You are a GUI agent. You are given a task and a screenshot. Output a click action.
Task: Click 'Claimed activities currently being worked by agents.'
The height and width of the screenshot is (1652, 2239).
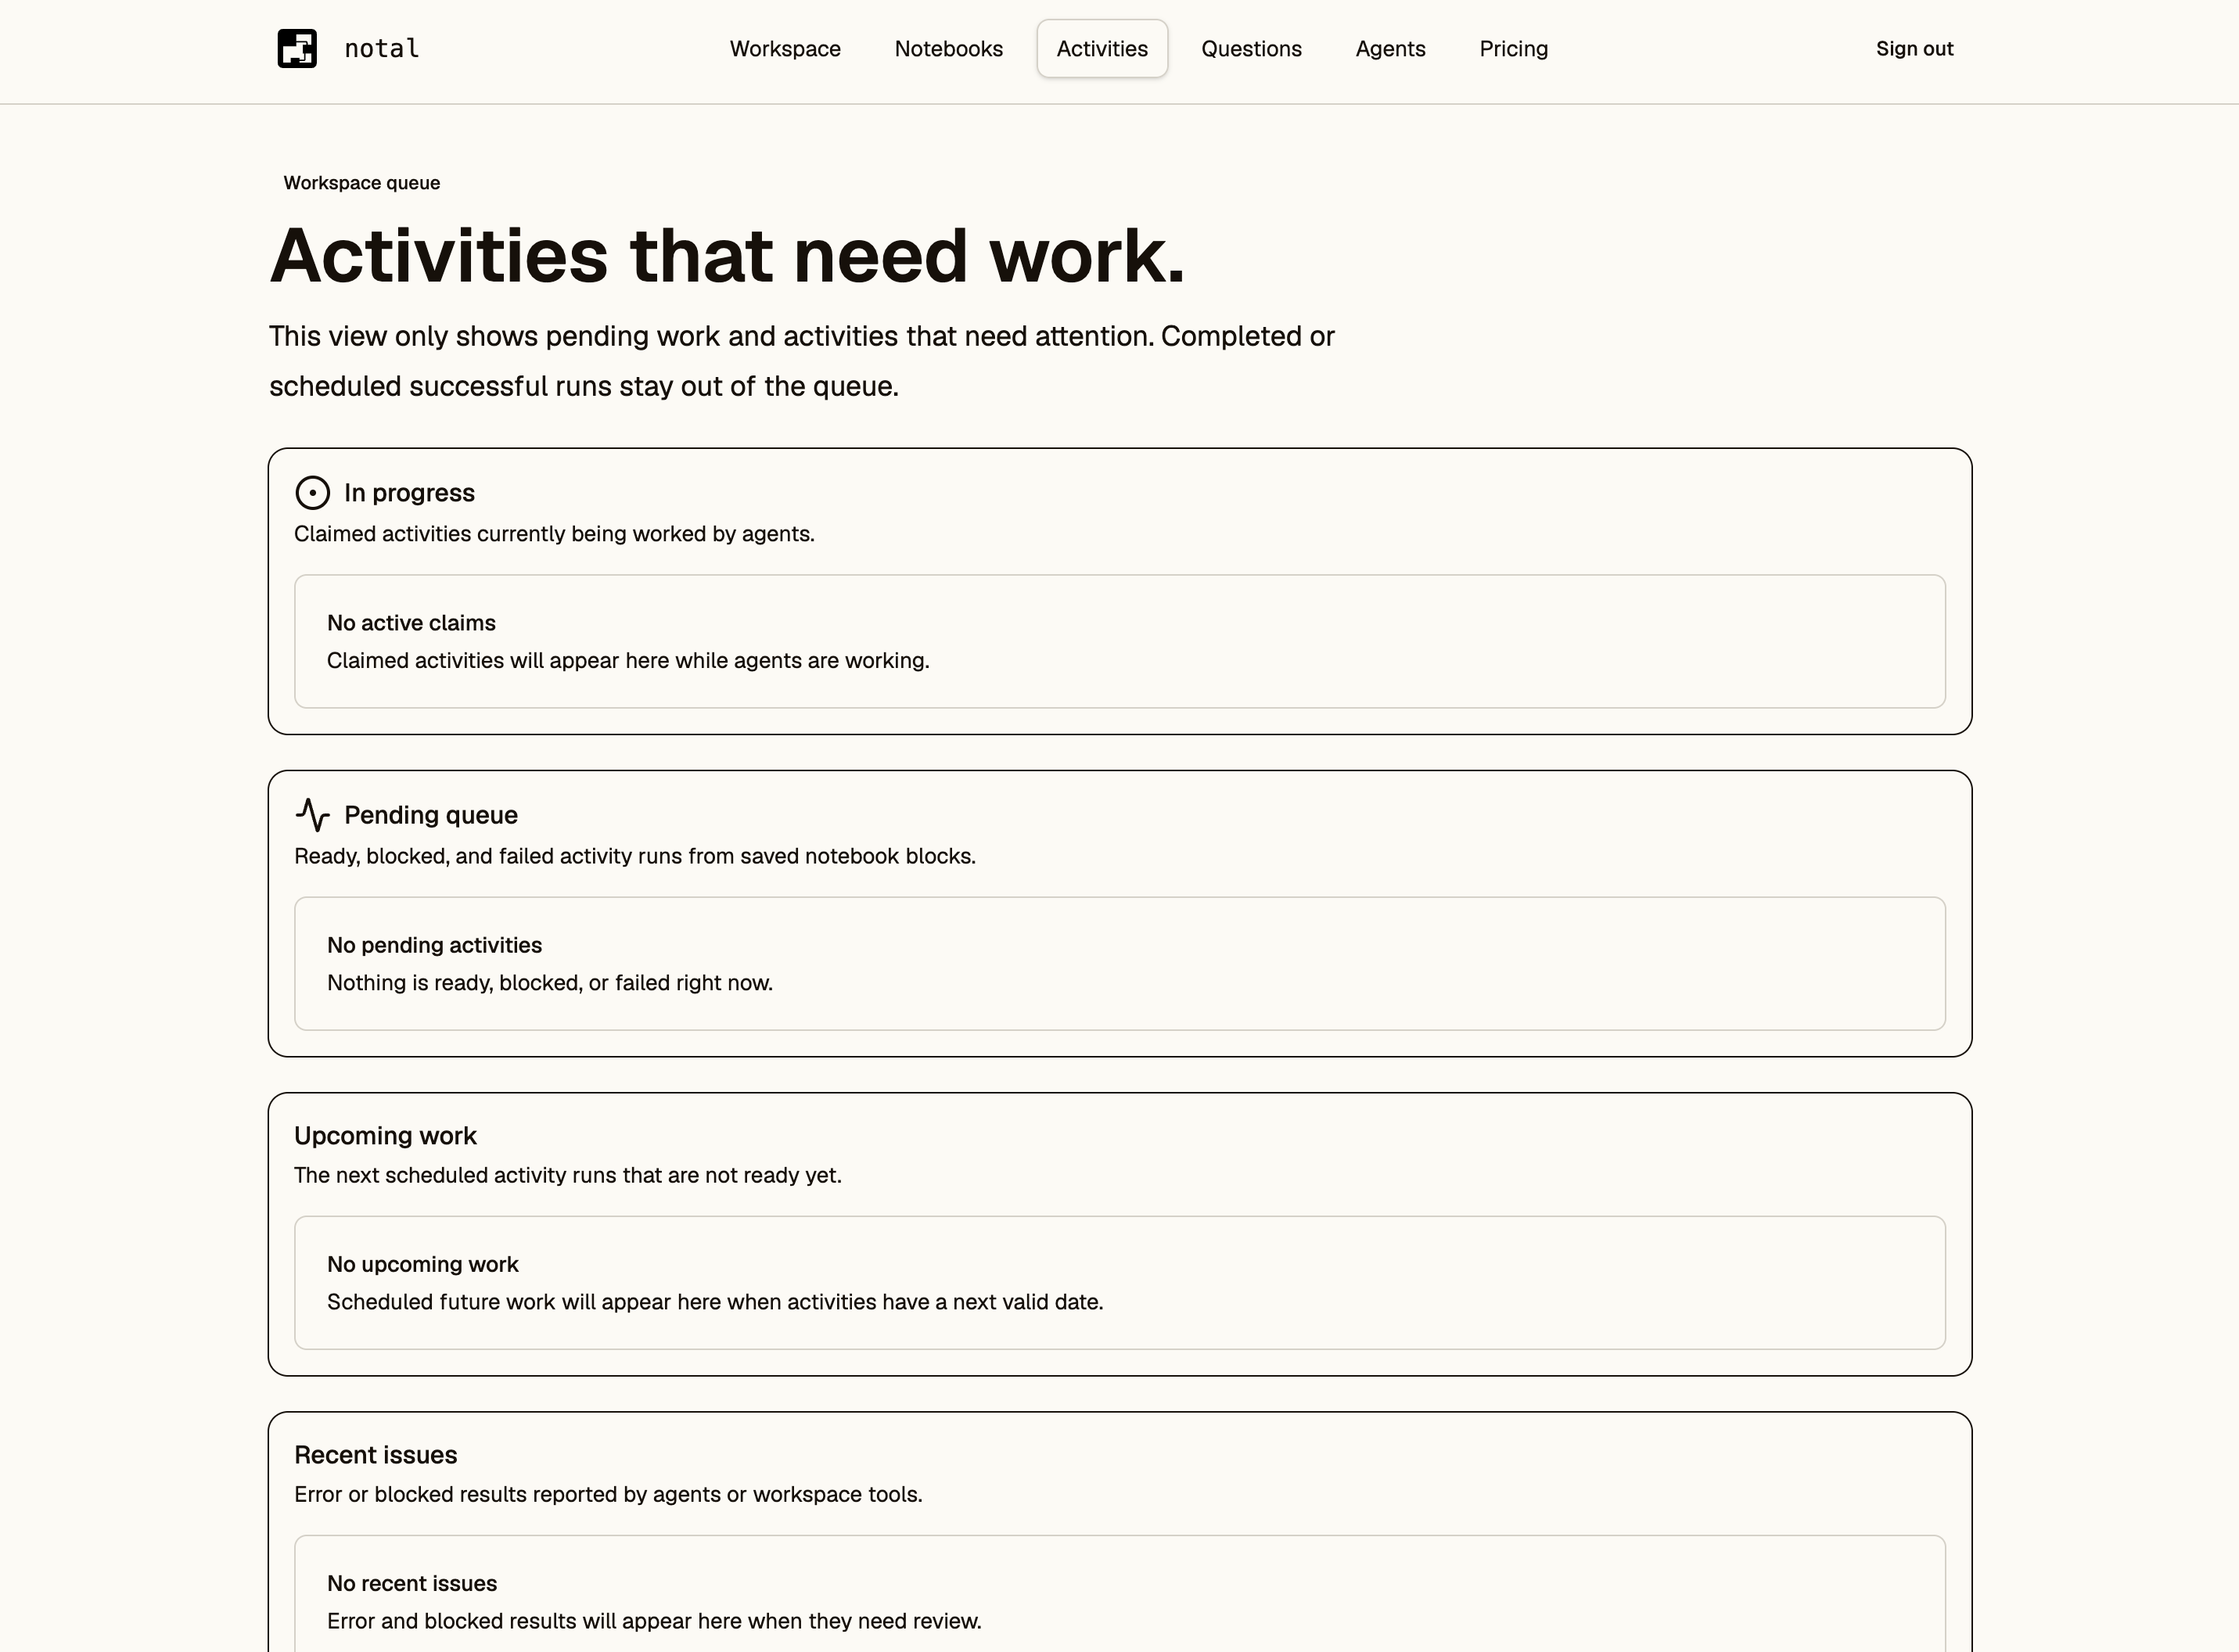pyautogui.click(x=554, y=534)
